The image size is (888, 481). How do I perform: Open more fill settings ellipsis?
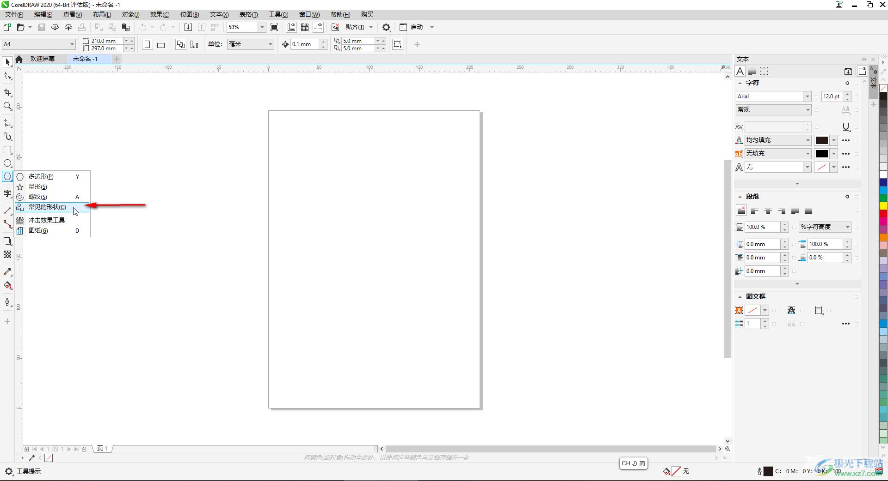pyautogui.click(x=846, y=140)
